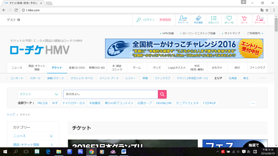Open taskbar search magnifier
278x156 pixels.
(x=15, y=152)
